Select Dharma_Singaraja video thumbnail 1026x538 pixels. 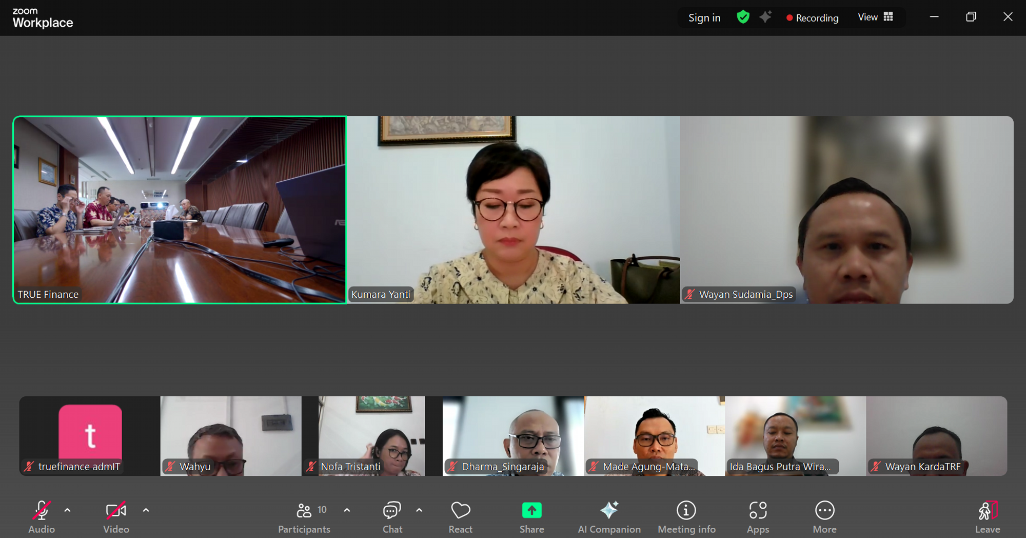pyautogui.click(x=513, y=436)
